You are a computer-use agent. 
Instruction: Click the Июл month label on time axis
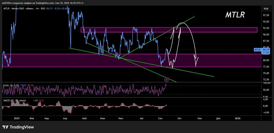pos(121,118)
